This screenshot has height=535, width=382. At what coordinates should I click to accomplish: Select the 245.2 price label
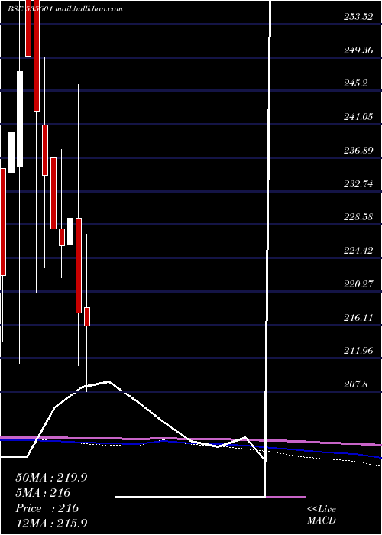(x=356, y=83)
